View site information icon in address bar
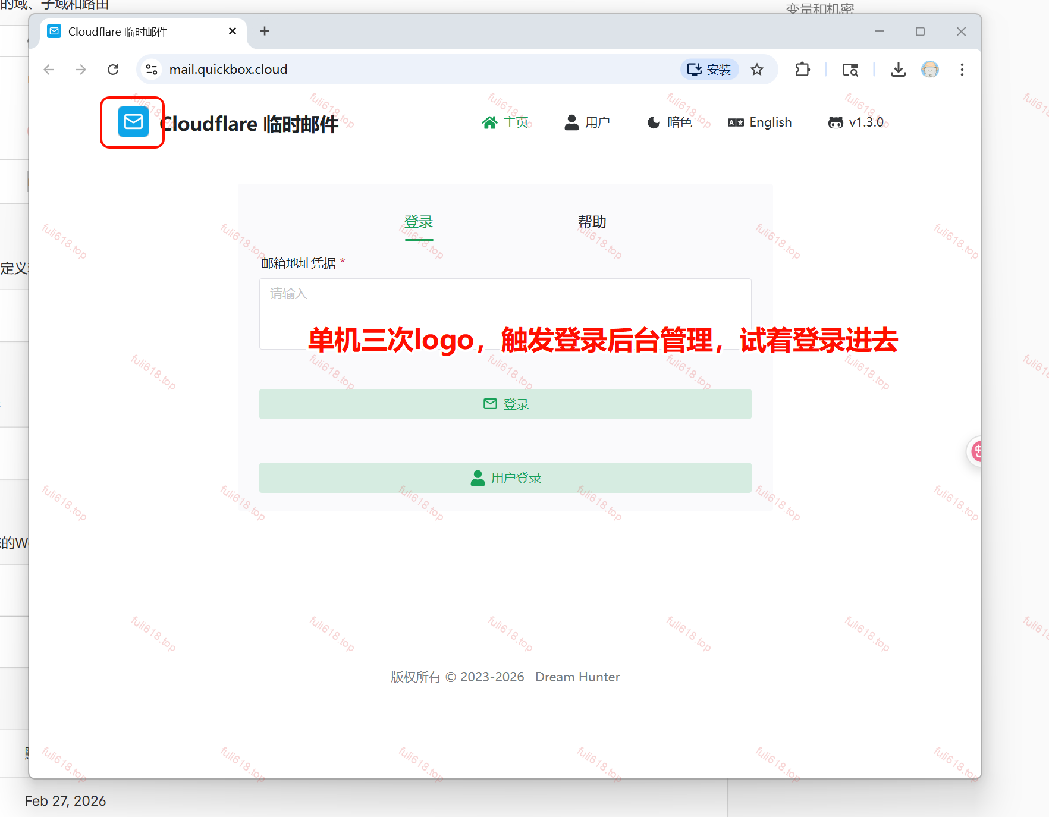 [x=152, y=70]
